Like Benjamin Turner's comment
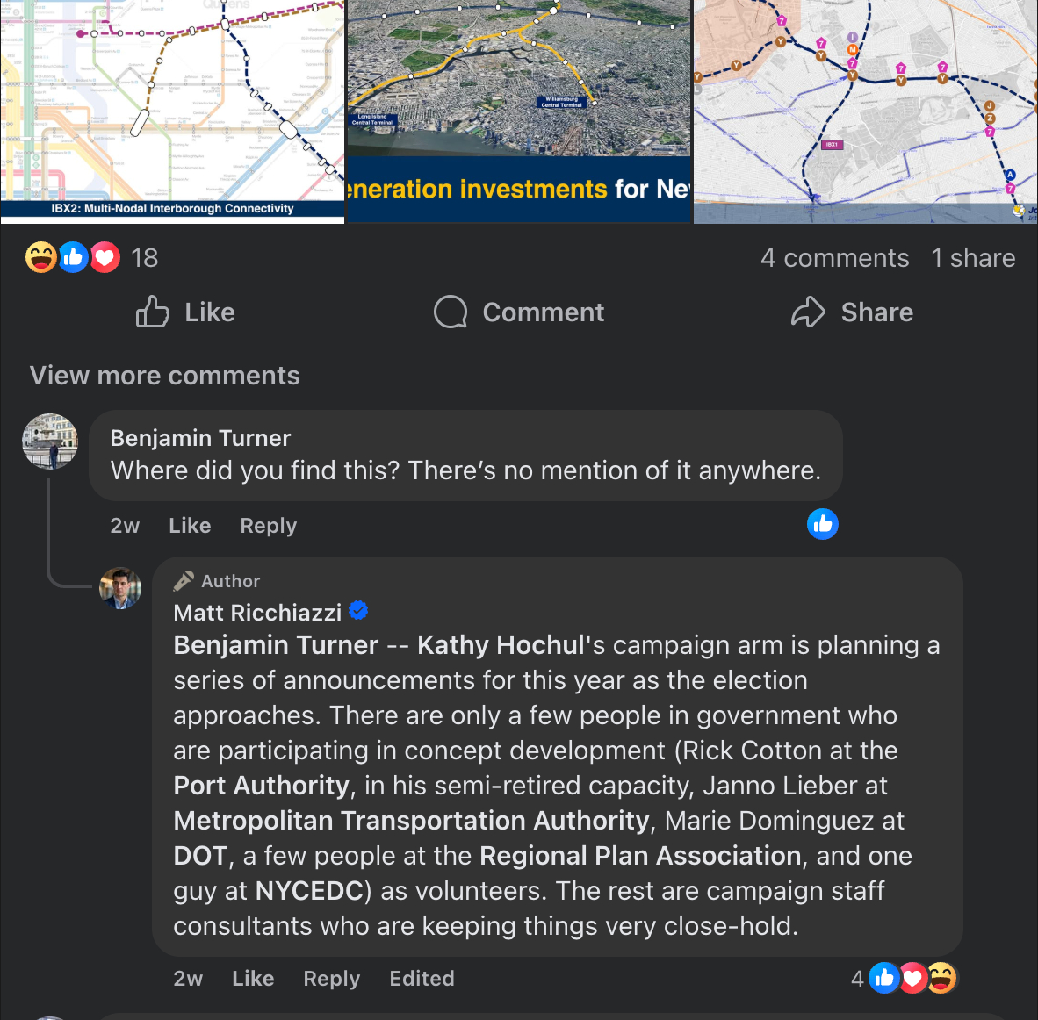Screen dimensions: 1038x1020 [x=190, y=526]
